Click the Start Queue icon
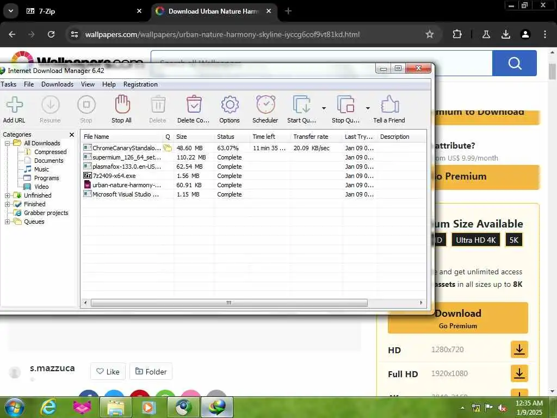This screenshot has width=557, height=418. point(302,104)
